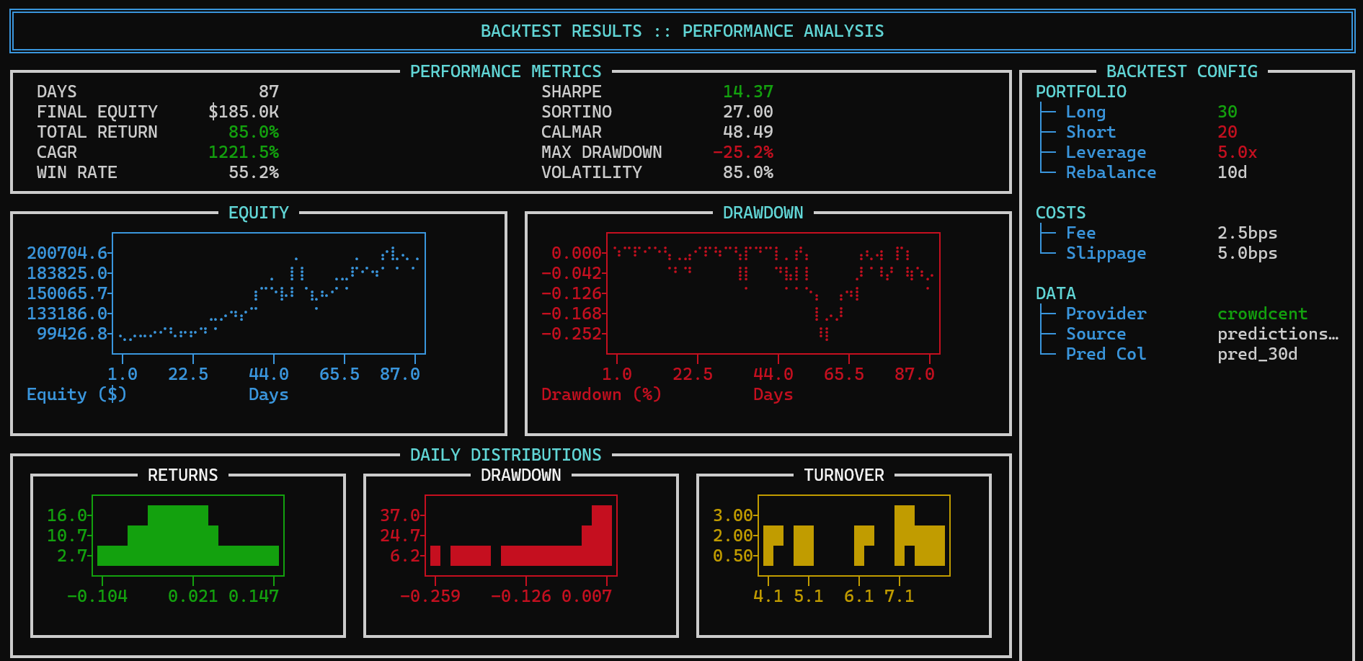Click the red Max Drawdown value of -25.2%
The width and height of the screenshot is (1363, 661).
[742, 152]
